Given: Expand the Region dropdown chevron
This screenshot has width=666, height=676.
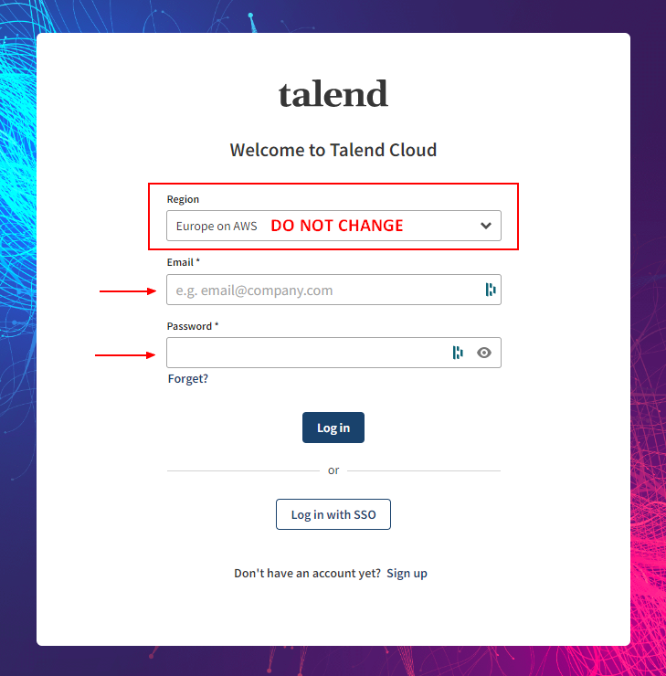Looking at the screenshot, I should click(x=486, y=226).
